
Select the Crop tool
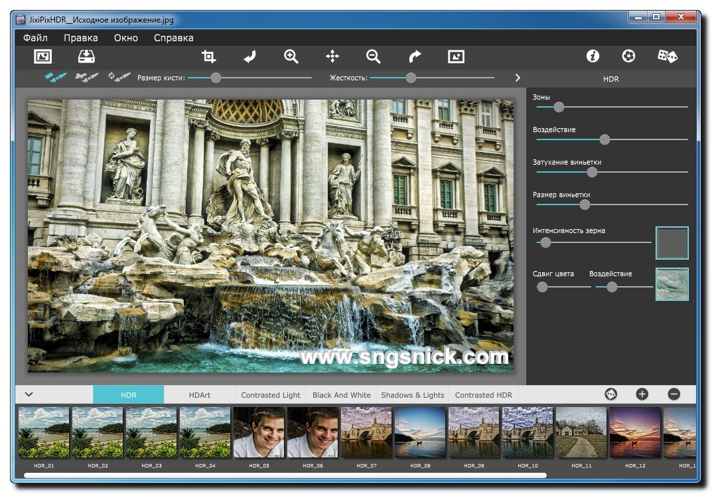coord(208,56)
